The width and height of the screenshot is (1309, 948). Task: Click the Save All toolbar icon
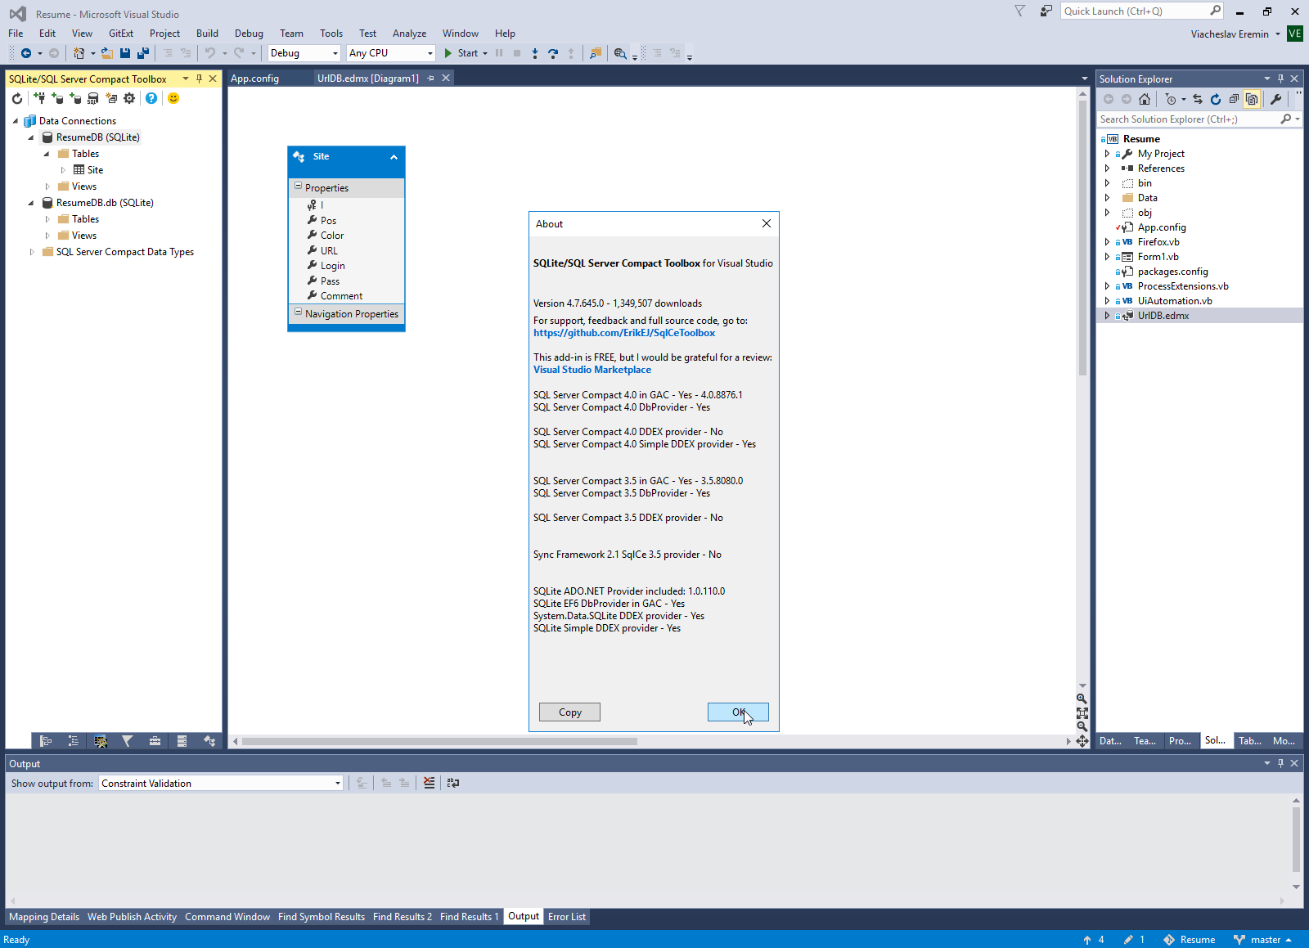pyautogui.click(x=143, y=53)
